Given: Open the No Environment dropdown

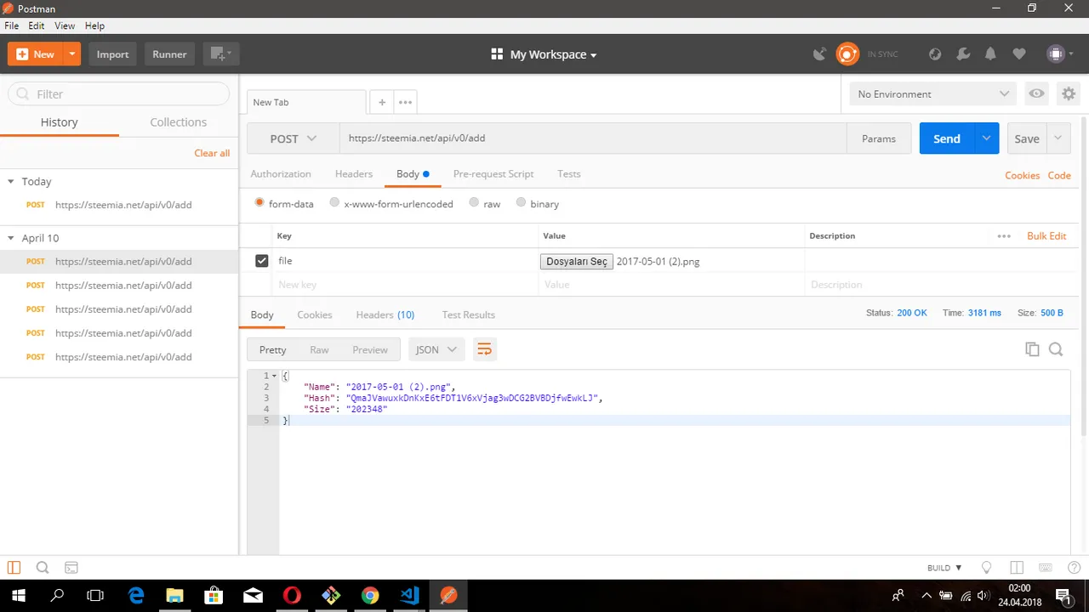Looking at the screenshot, I should [x=933, y=94].
